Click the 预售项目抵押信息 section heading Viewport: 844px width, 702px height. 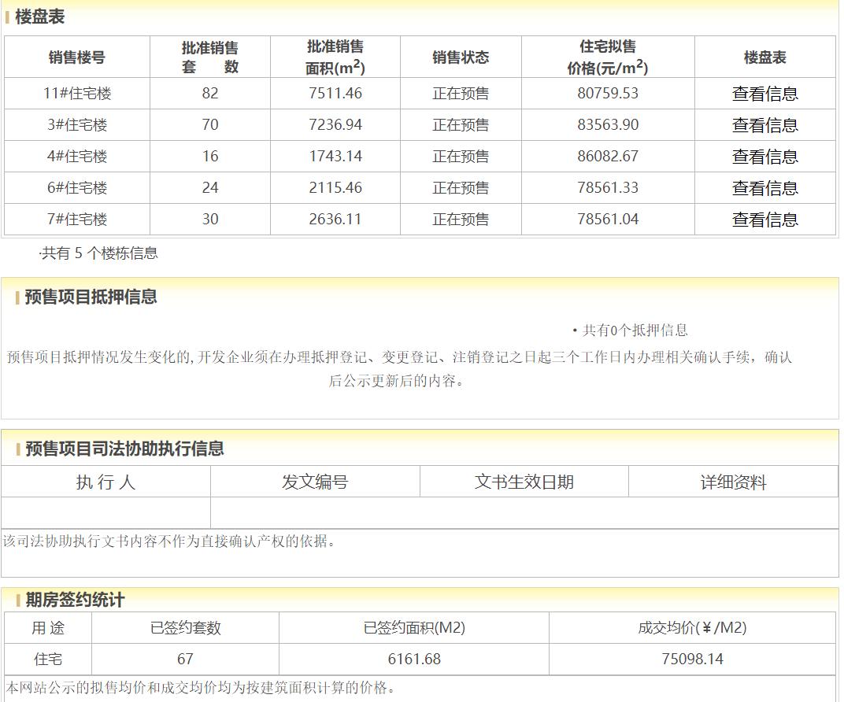[x=91, y=297]
